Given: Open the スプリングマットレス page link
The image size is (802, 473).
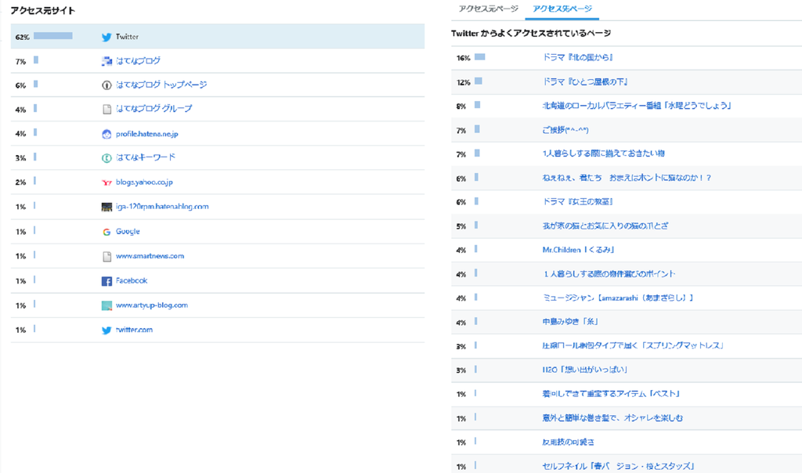Looking at the screenshot, I should point(633,345).
